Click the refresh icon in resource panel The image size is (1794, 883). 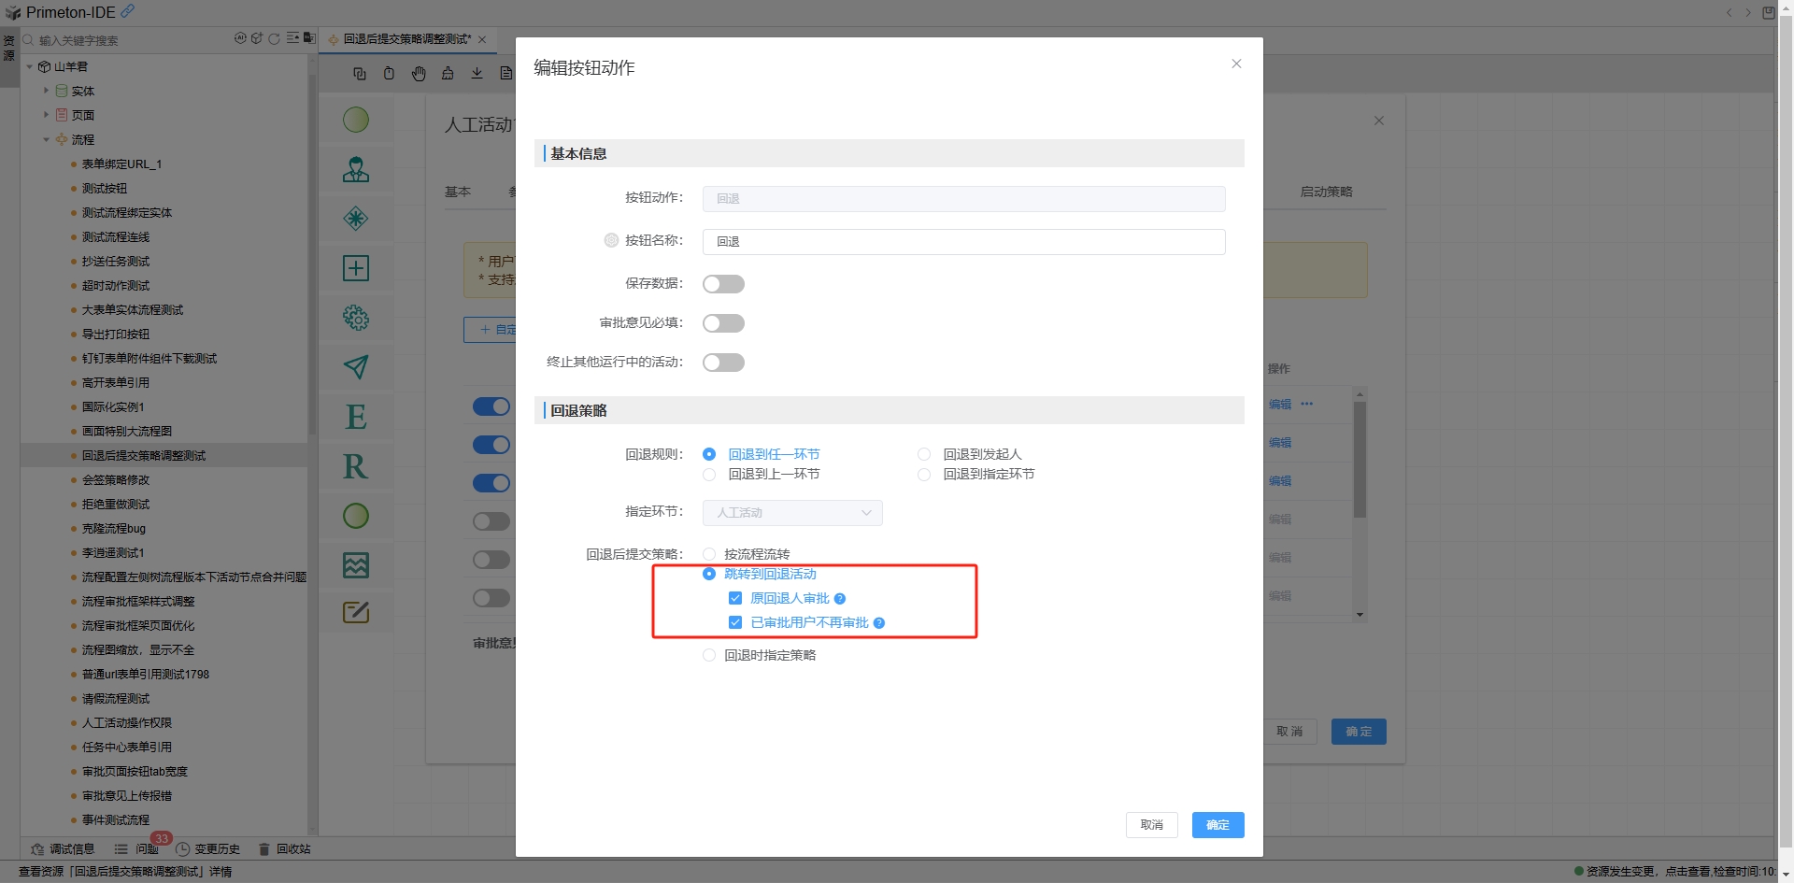pos(274,39)
